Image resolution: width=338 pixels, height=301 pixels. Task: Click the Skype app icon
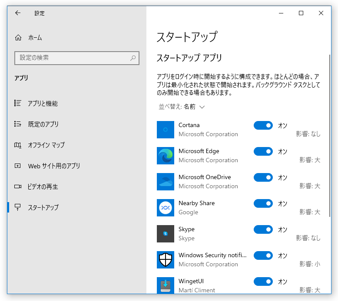click(166, 234)
